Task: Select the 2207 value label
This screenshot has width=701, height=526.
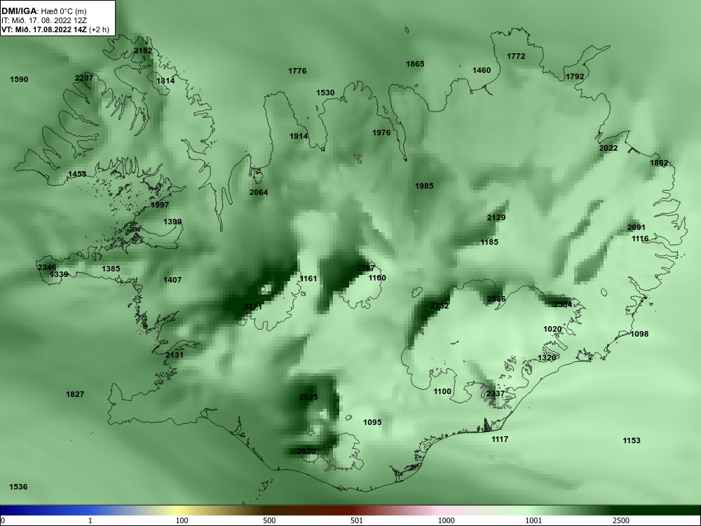Action: [84, 78]
